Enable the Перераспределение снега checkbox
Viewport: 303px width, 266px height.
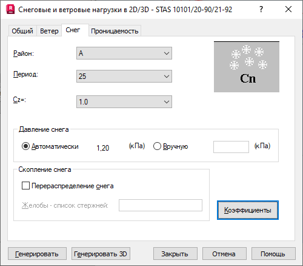click(x=25, y=186)
